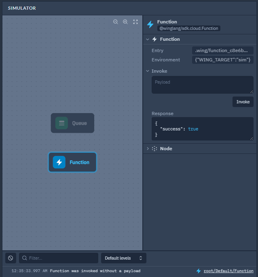258x277 pixels.
Task: Click the Payload box resize handle
Action: [x=252, y=92]
